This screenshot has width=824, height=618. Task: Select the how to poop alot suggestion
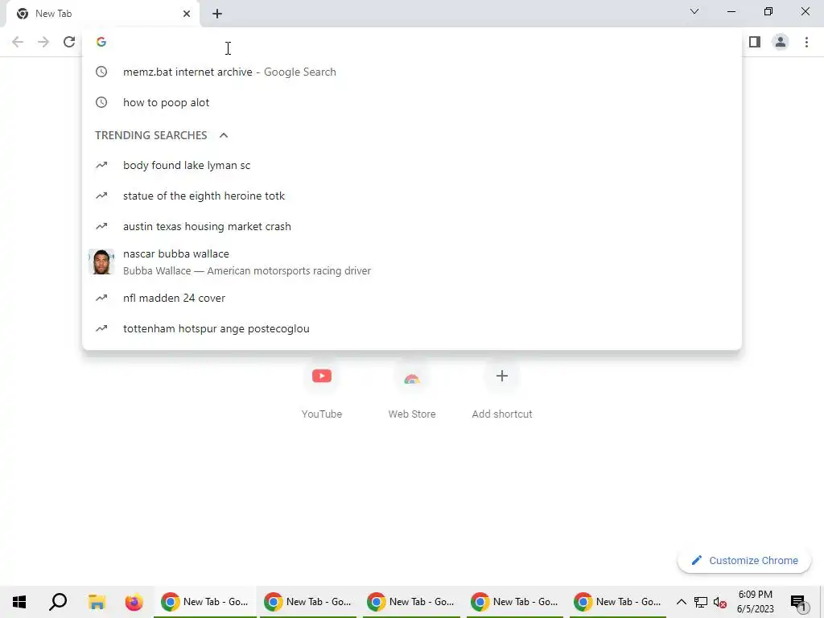pos(412,102)
